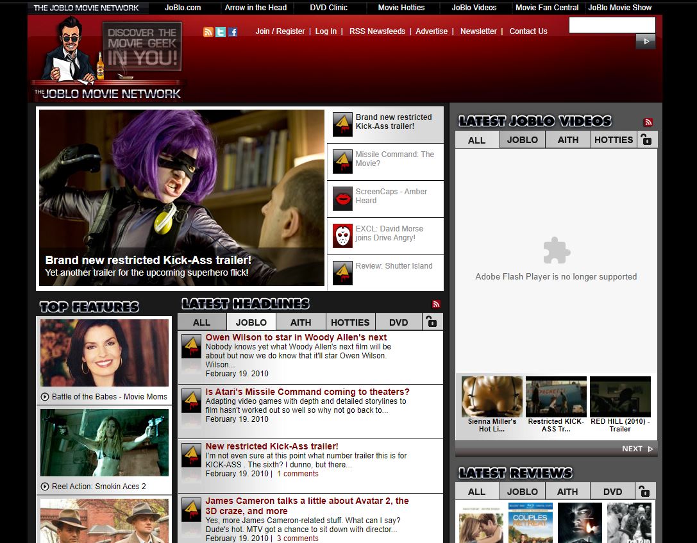Open Smokin Aces 2 feature image
This screenshot has width=697, height=543.
coord(105,442)
